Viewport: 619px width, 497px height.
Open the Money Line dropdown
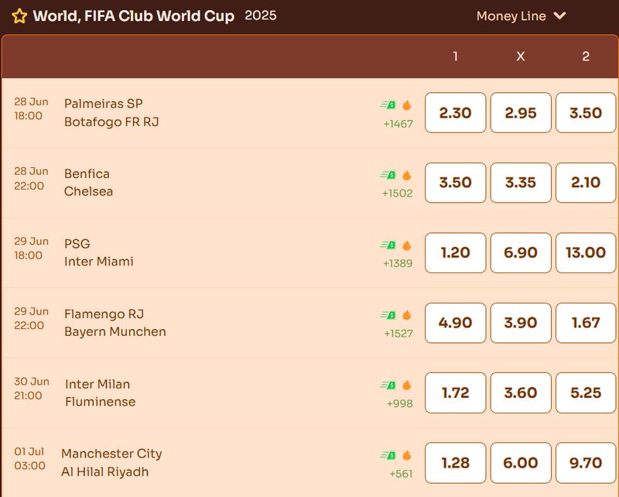521,16
